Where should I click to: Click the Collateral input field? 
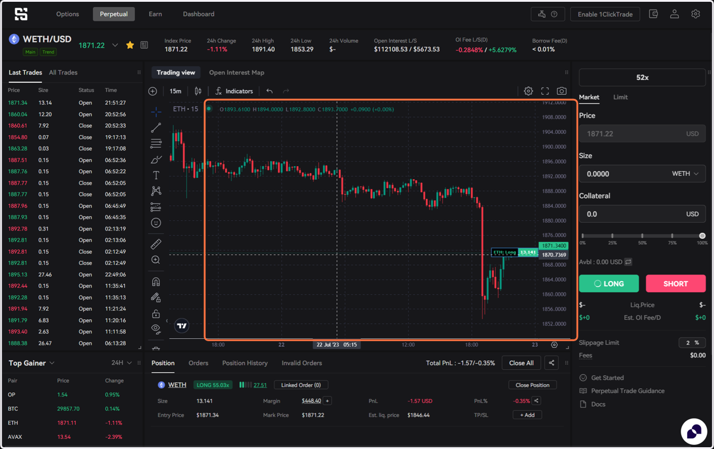pos(643,214)
